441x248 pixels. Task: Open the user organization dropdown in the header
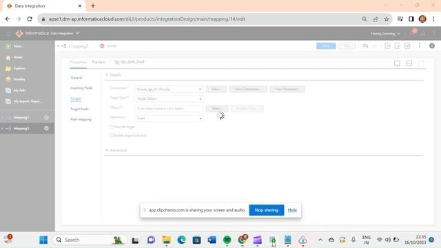[385, 34]
